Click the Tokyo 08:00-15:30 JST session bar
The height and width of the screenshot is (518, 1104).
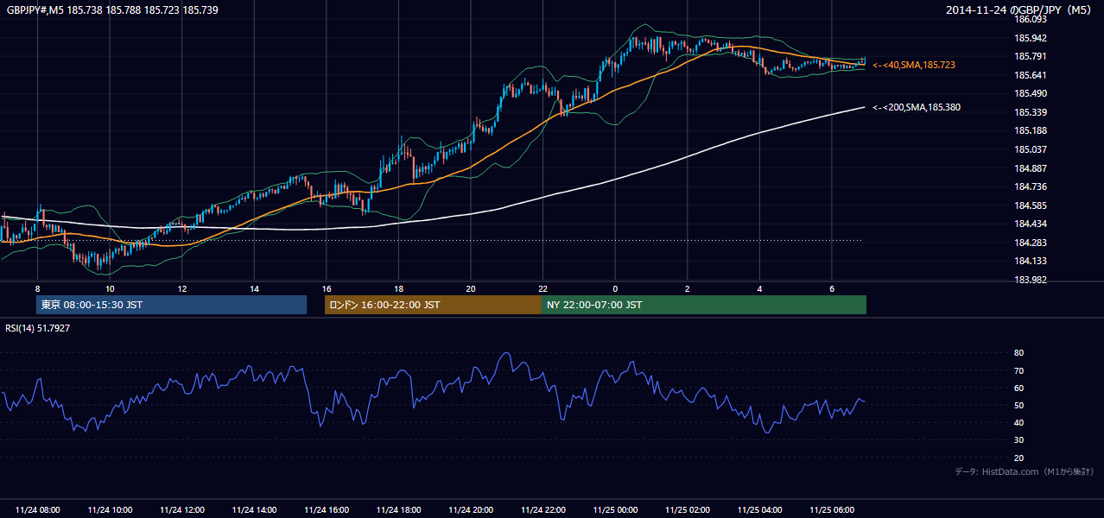pos(171,305)
